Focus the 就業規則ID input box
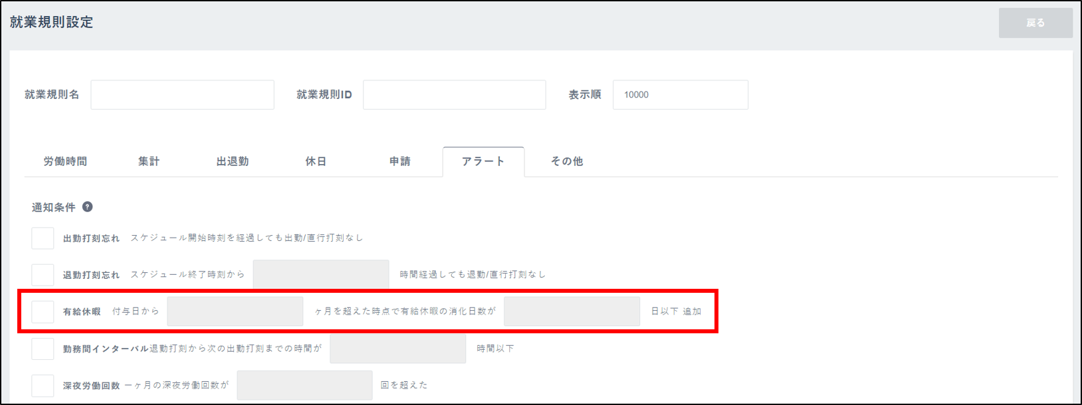1082x405 pixels. [x=454, y=95]
